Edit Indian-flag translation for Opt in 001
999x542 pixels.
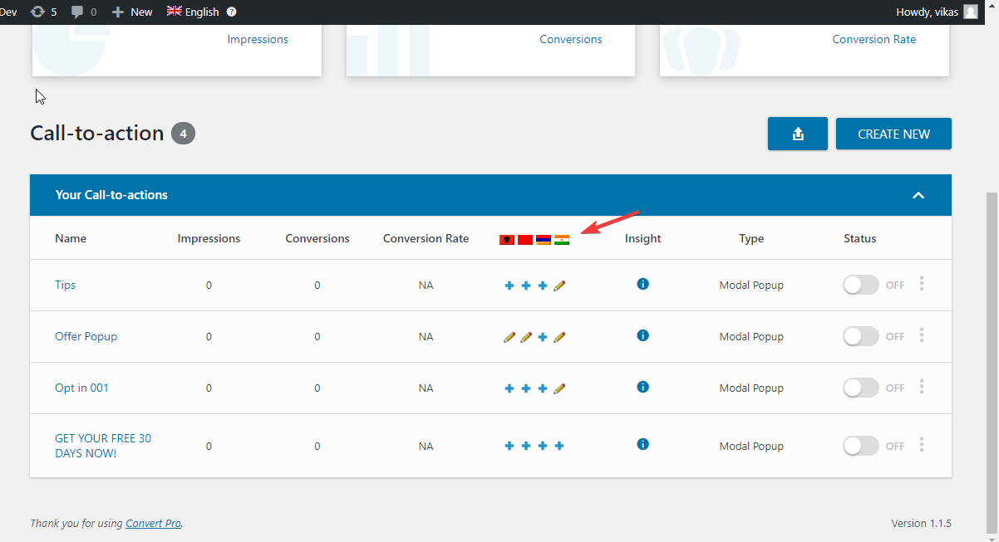point(559,388)
